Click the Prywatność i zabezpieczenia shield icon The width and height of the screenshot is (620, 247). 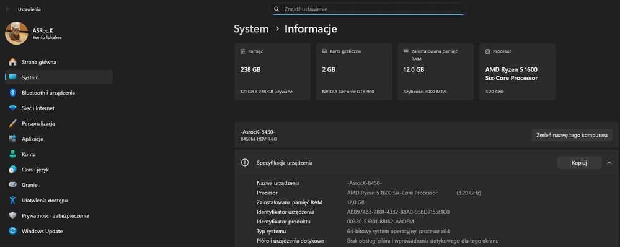pos(12,215)
